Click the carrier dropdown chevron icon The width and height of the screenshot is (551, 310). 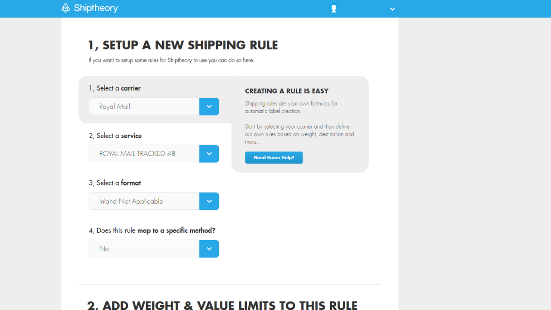pyautogui.click(x=209, y=106)
